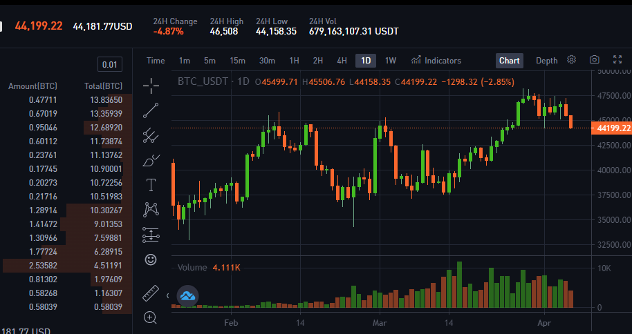Viewport: 632px width, 334px height.
Task: Click the 24H Low 44,158.35 value
Action: click(x=276, y=31)
